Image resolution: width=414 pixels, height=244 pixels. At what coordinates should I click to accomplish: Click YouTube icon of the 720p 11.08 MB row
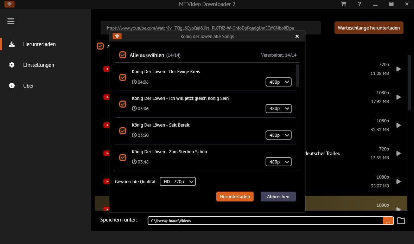click(106, 69)
